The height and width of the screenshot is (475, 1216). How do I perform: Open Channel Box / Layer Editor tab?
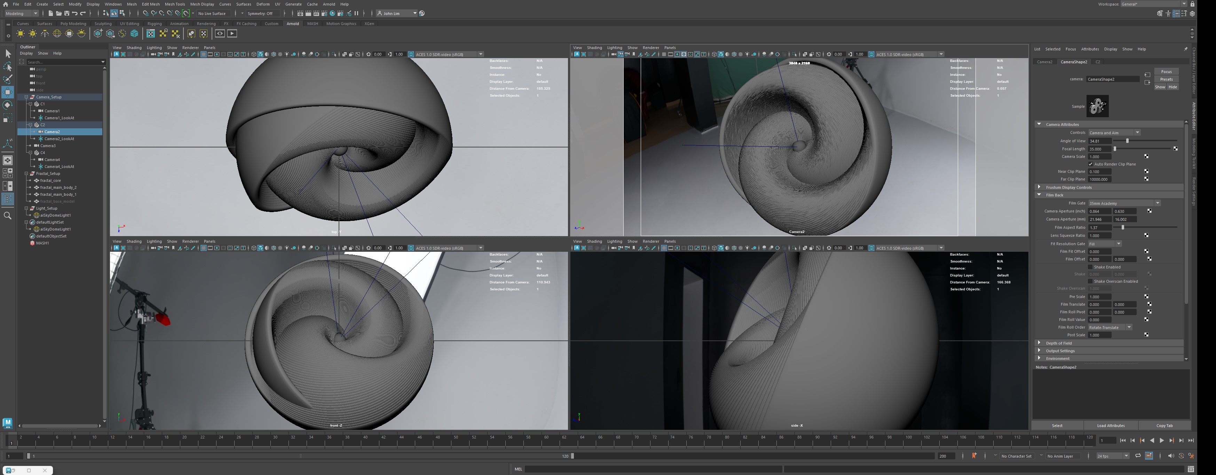pos(1194,71)
